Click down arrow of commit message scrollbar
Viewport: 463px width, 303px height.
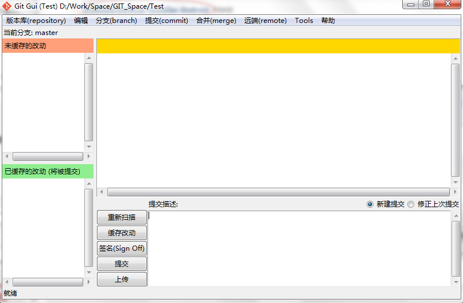tap(456, 282)
